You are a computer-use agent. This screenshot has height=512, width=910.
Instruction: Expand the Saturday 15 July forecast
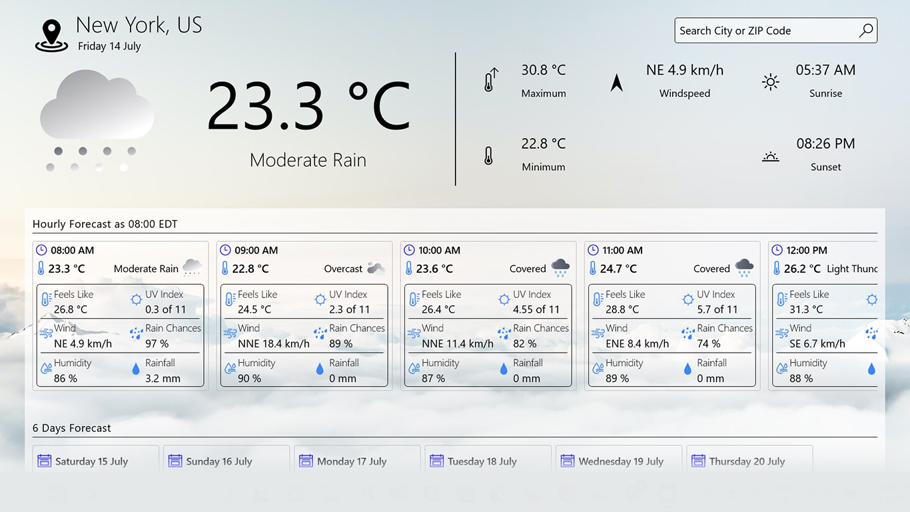click(x=95, y=461)
